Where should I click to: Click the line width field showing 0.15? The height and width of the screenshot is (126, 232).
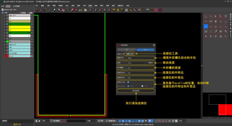click(136, 63)
